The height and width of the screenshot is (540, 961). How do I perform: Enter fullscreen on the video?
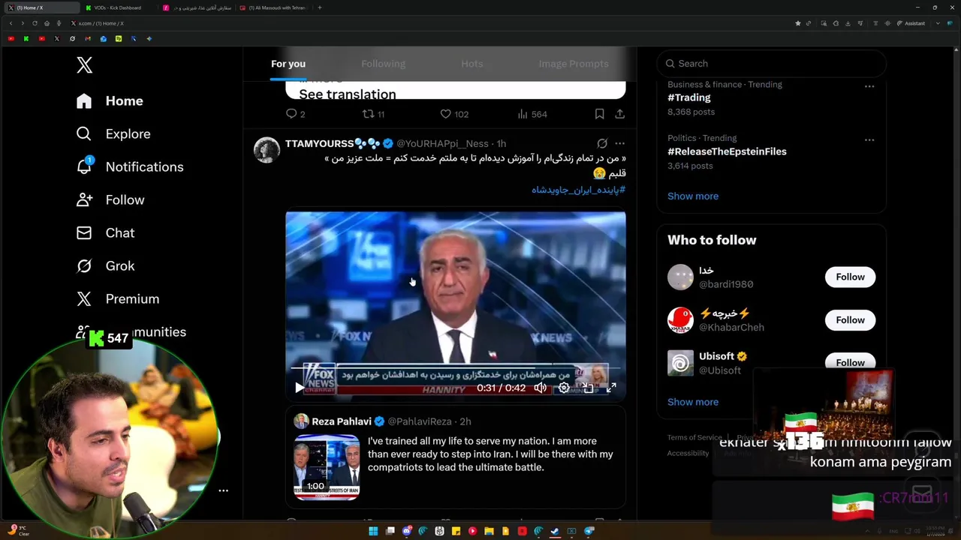[x=611, y=388]
